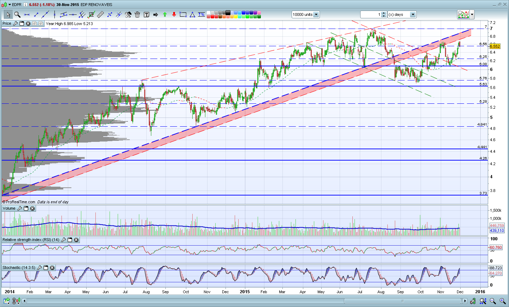This screenshot has height=307, width=509.
Task: Maximize the RSI indicator panel
Action: (x=70, y=240)
